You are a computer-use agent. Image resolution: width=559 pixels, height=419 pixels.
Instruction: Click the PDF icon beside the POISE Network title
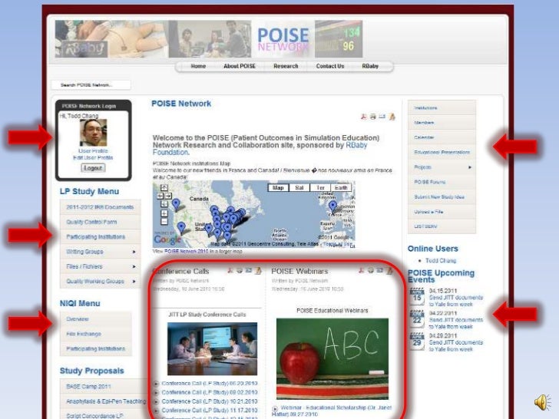click(364, 117)
